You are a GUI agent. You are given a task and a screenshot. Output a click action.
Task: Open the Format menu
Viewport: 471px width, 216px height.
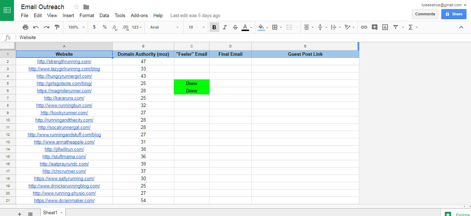pos(87,15)
